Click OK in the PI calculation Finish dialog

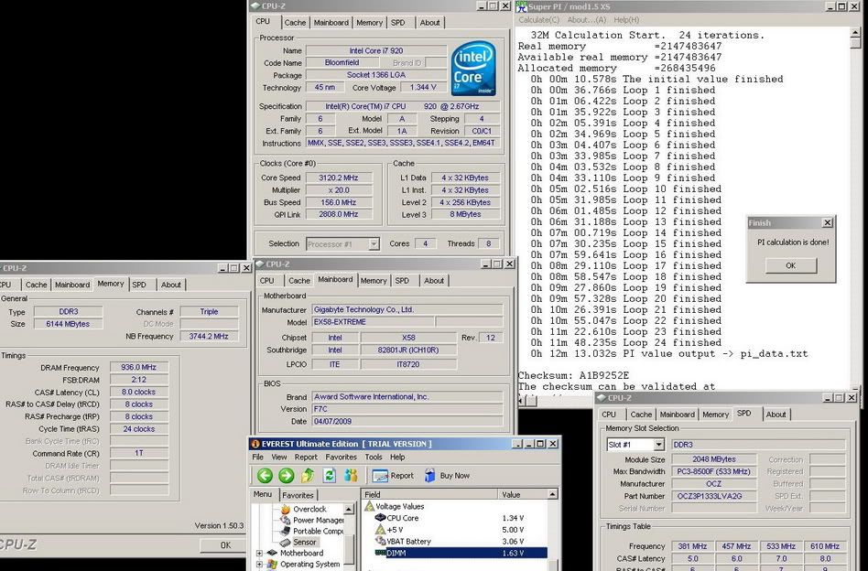pos(789,265)
